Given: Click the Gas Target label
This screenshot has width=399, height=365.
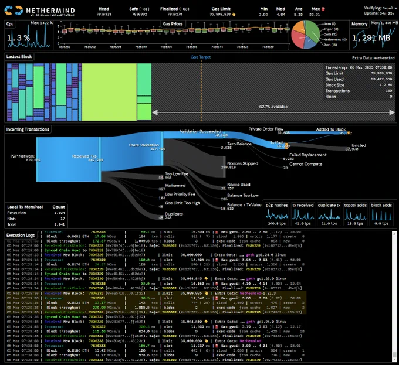Looking at the screenshot, I should [201, 57].
